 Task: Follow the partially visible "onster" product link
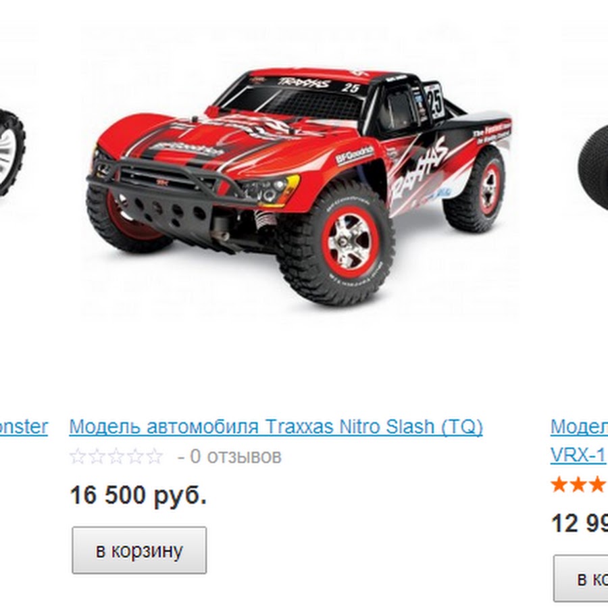24,426
